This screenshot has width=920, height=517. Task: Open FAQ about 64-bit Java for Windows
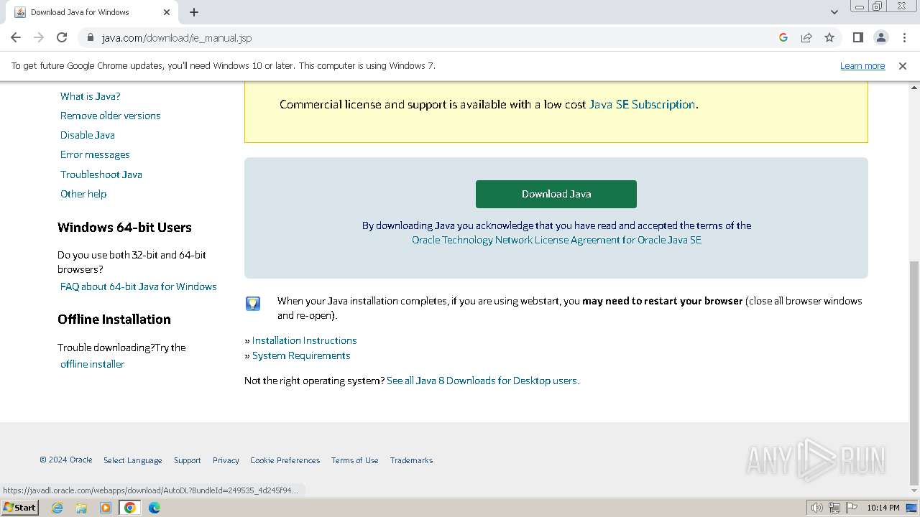coord(139,287)
